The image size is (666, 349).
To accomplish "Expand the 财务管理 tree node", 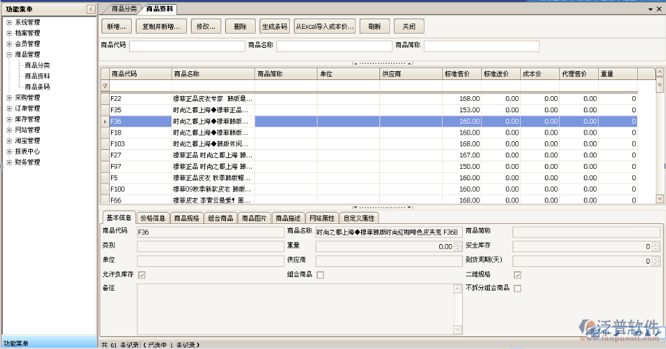I will point(9,162).
